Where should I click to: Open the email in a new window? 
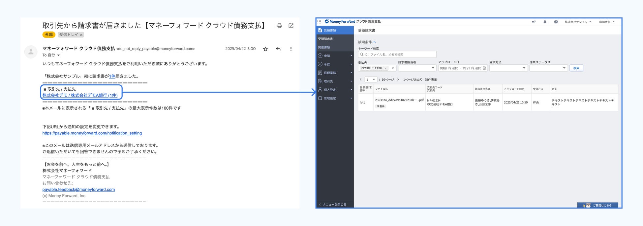[291, 26]
